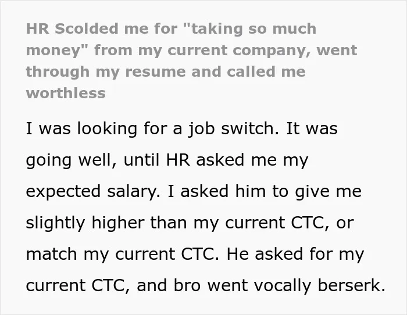Click "going well" in the body text

tap(69, 160)
